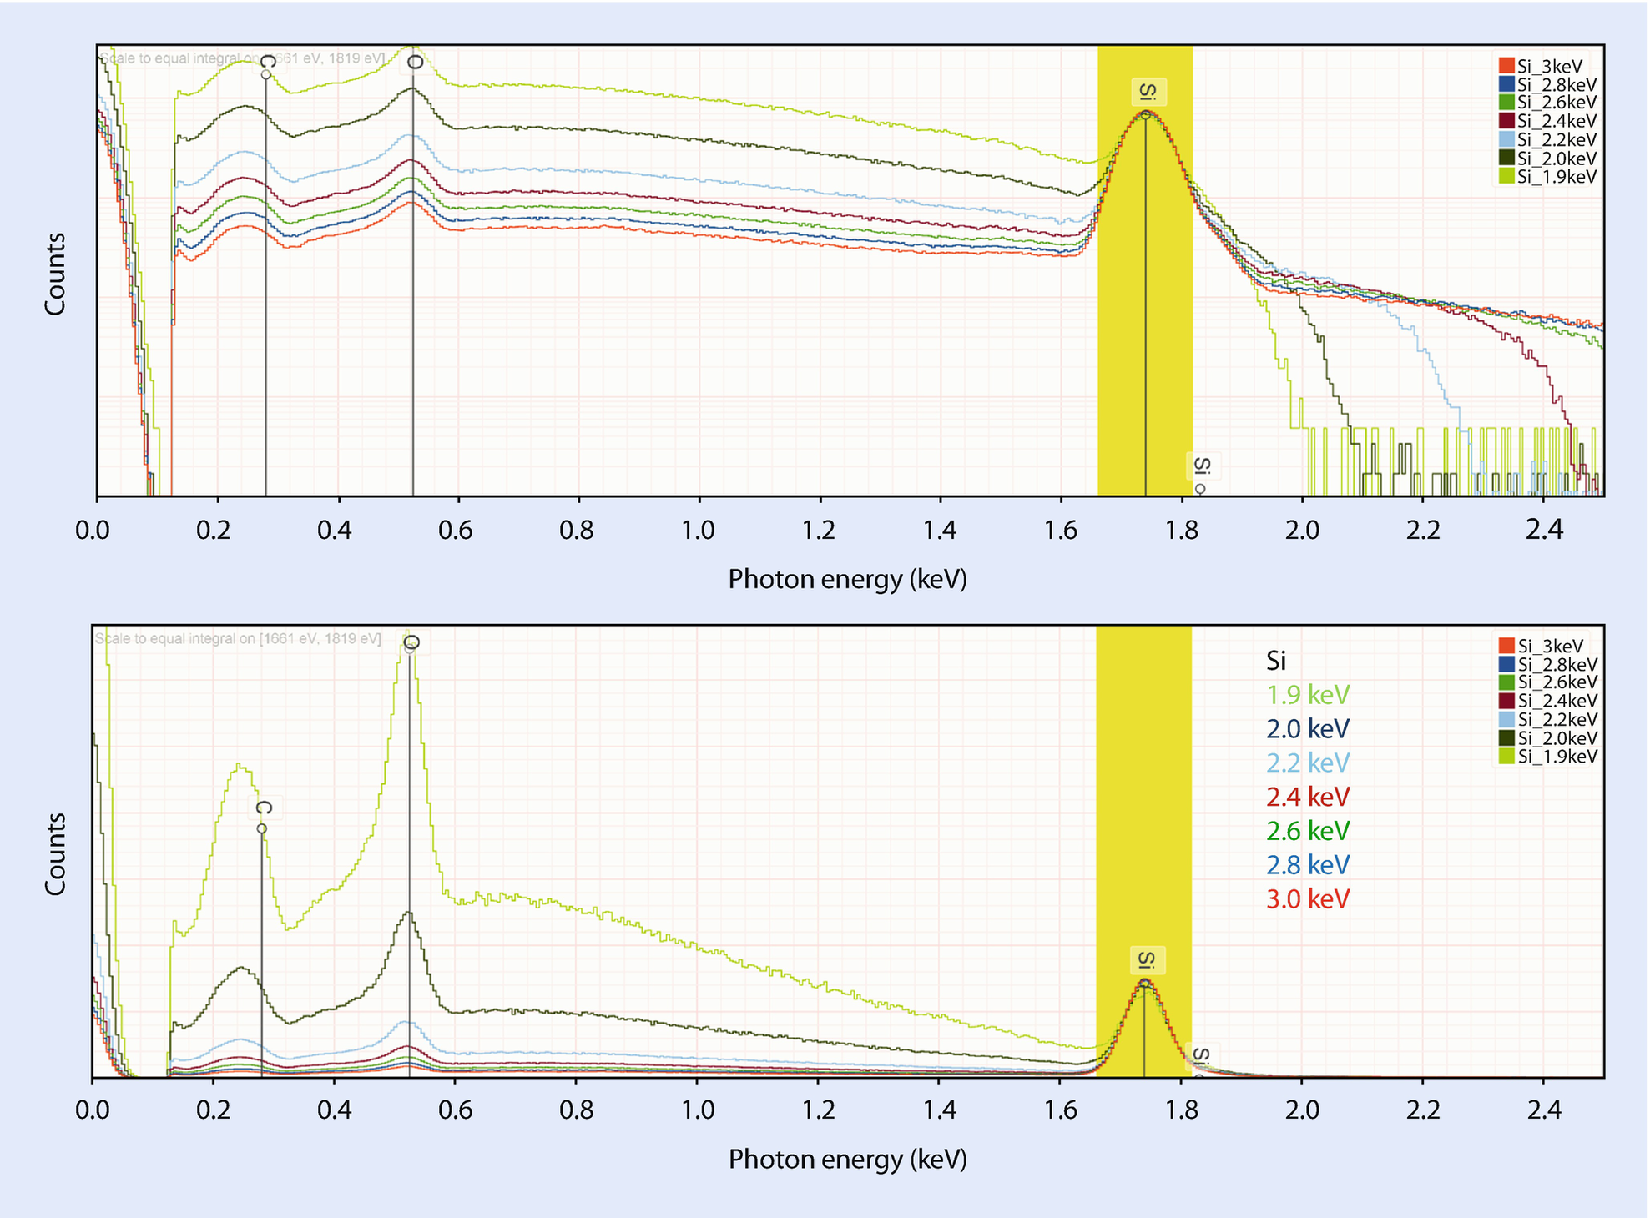1650x1218 pixels.
Task: Click the Si_2.8keV blue swatch in top legend
Action: [x=1506, y=84]
